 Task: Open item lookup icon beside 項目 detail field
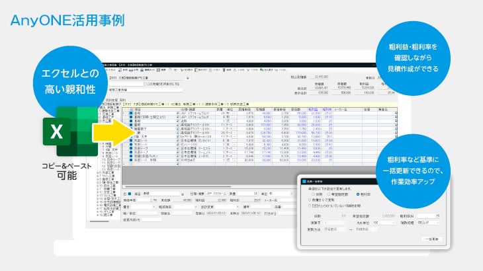coord(183,194)
